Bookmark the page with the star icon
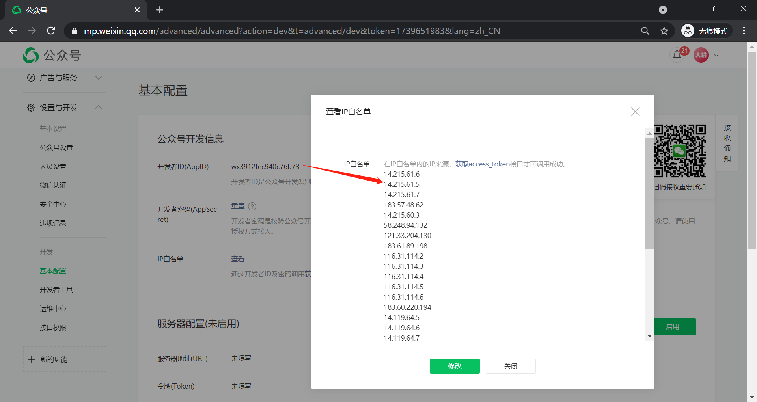757x402 pixels. (664, 31)
